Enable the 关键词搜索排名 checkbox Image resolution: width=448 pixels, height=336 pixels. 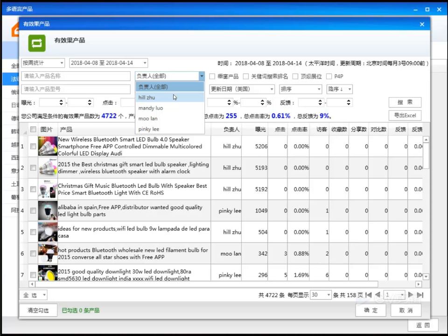click(246, 76)
